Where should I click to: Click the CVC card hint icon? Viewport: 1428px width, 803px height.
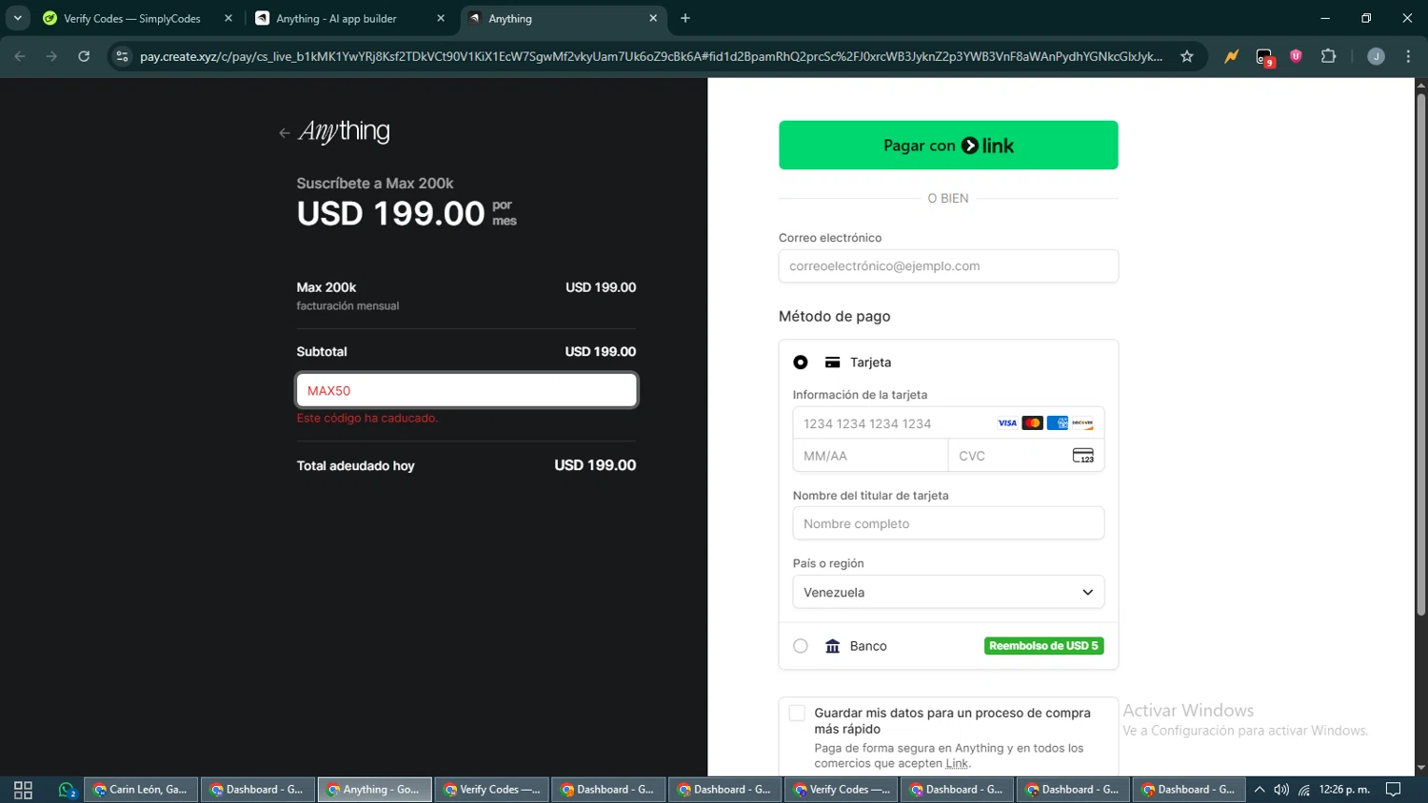pyautogui.click(x=1083, y=456)
